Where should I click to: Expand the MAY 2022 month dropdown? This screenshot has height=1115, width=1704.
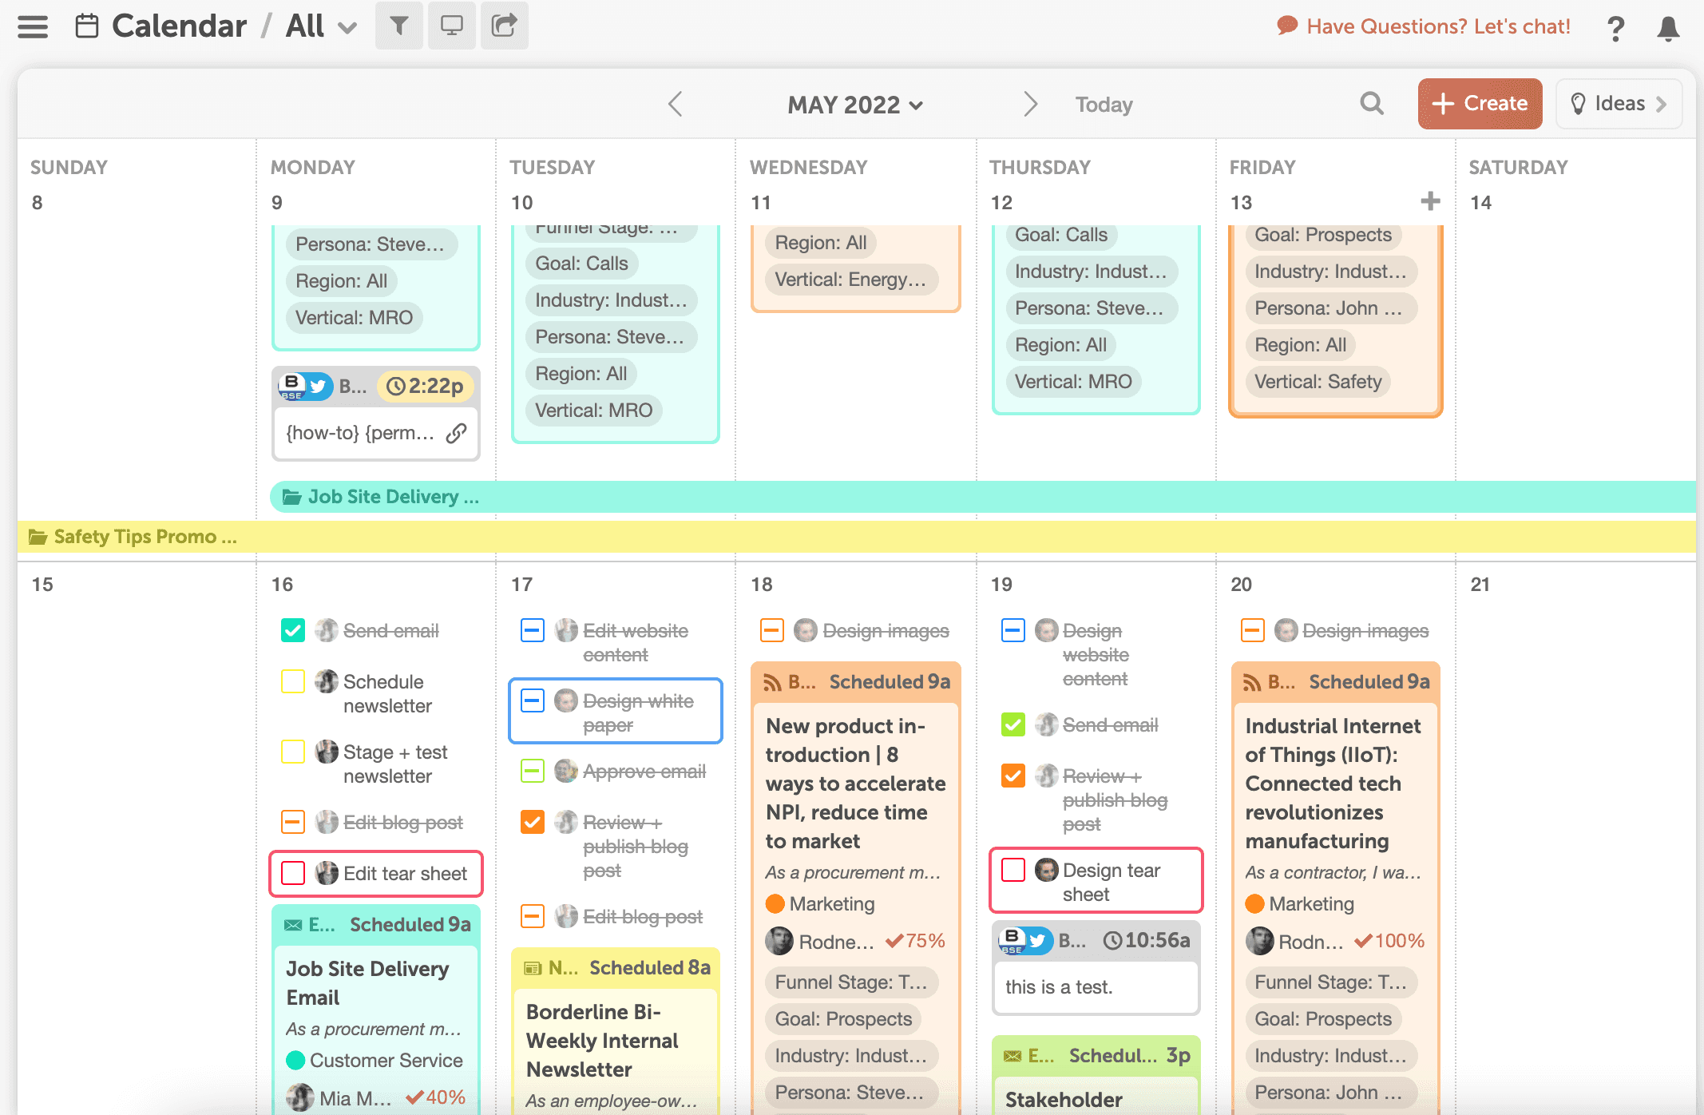pos(852,105)
